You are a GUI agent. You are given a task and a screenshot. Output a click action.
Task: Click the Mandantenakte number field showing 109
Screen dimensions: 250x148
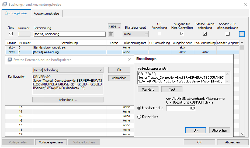(x=181, y=108)
